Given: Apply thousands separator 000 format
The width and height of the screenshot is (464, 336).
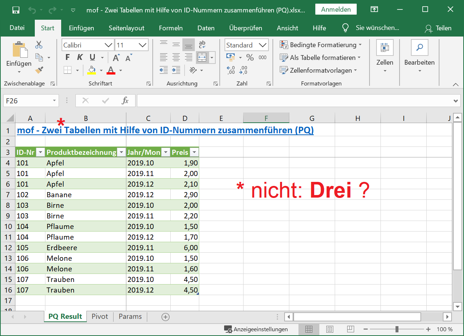Looking at the screenshot, I should point(263,57).
